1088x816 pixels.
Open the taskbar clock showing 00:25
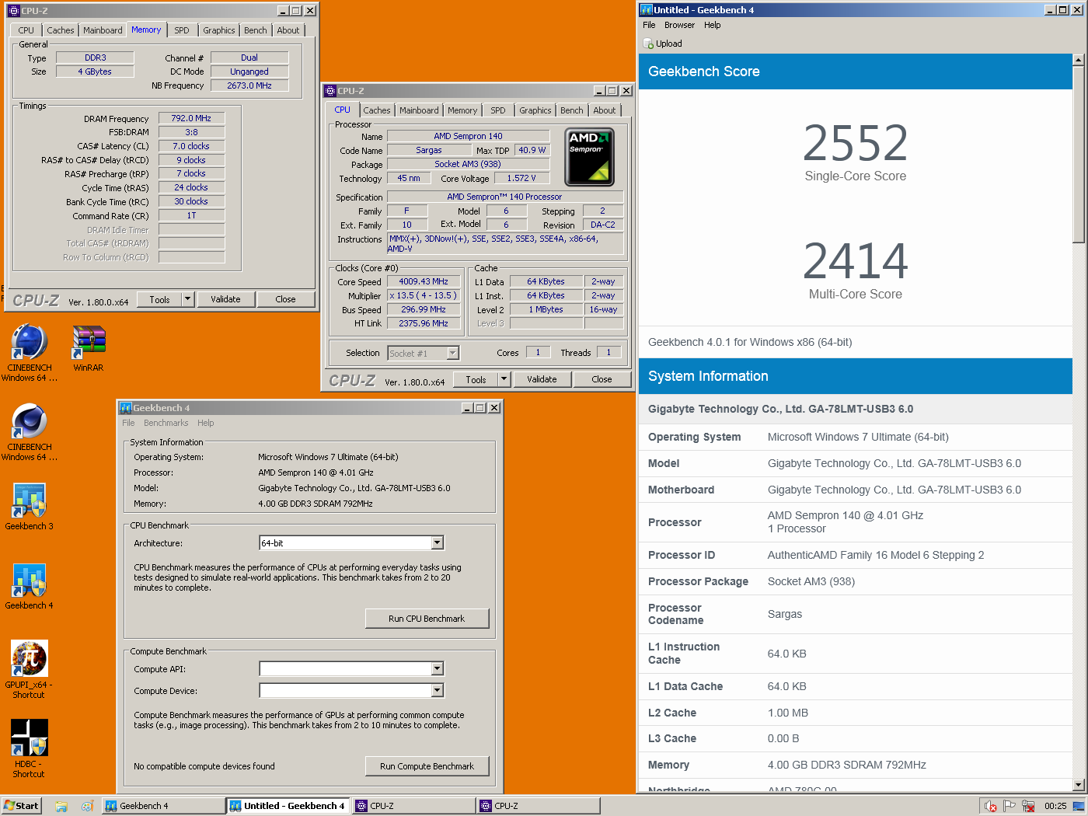click(1055, 807)
